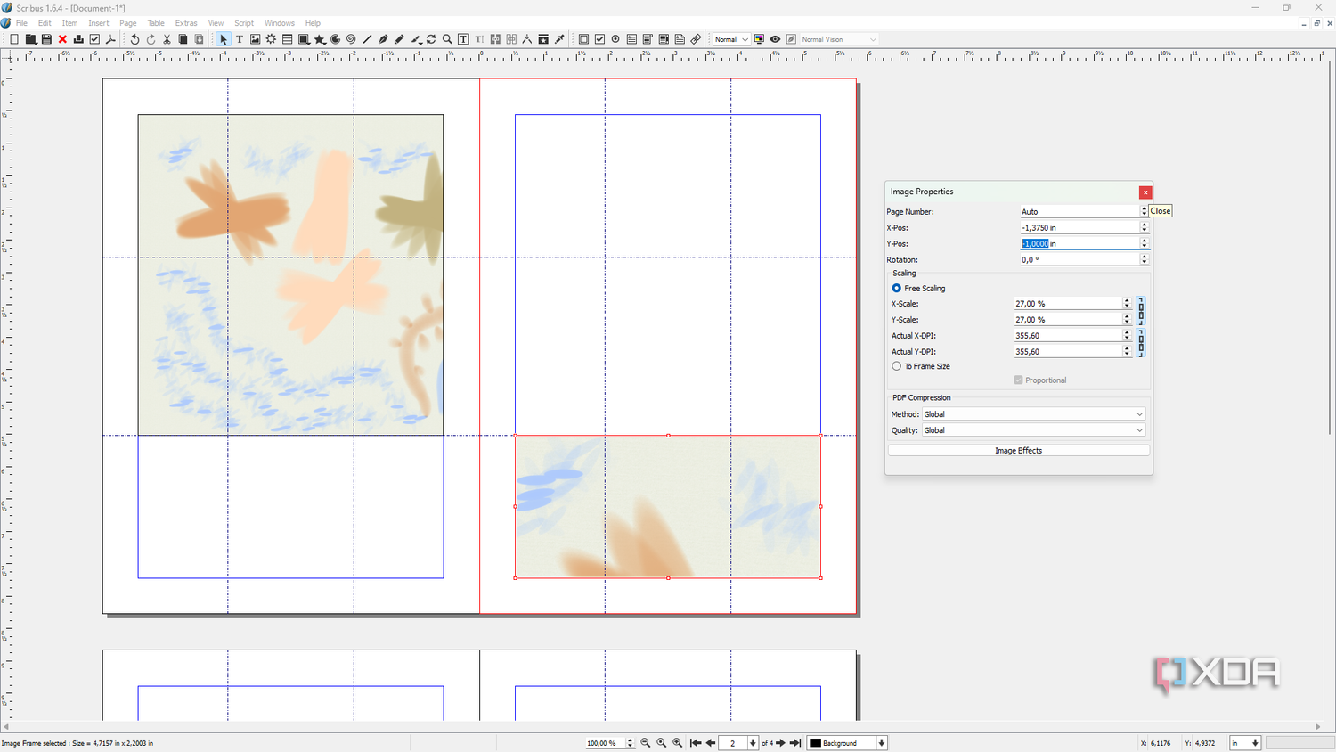The image size is (1336, 752).
Task: Select the Free Scaling radio button
Action: click(x=897, y=289)
